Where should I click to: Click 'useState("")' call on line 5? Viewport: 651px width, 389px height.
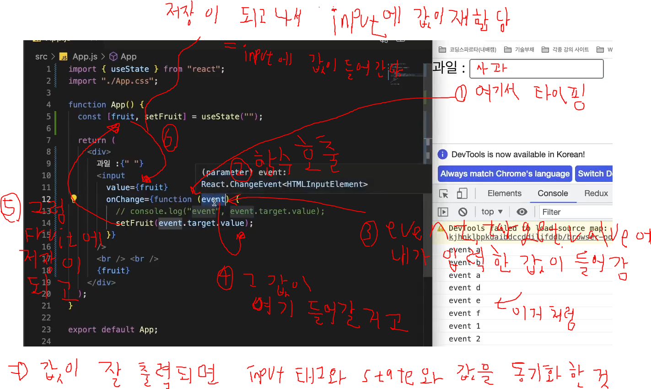pos(230,117)
